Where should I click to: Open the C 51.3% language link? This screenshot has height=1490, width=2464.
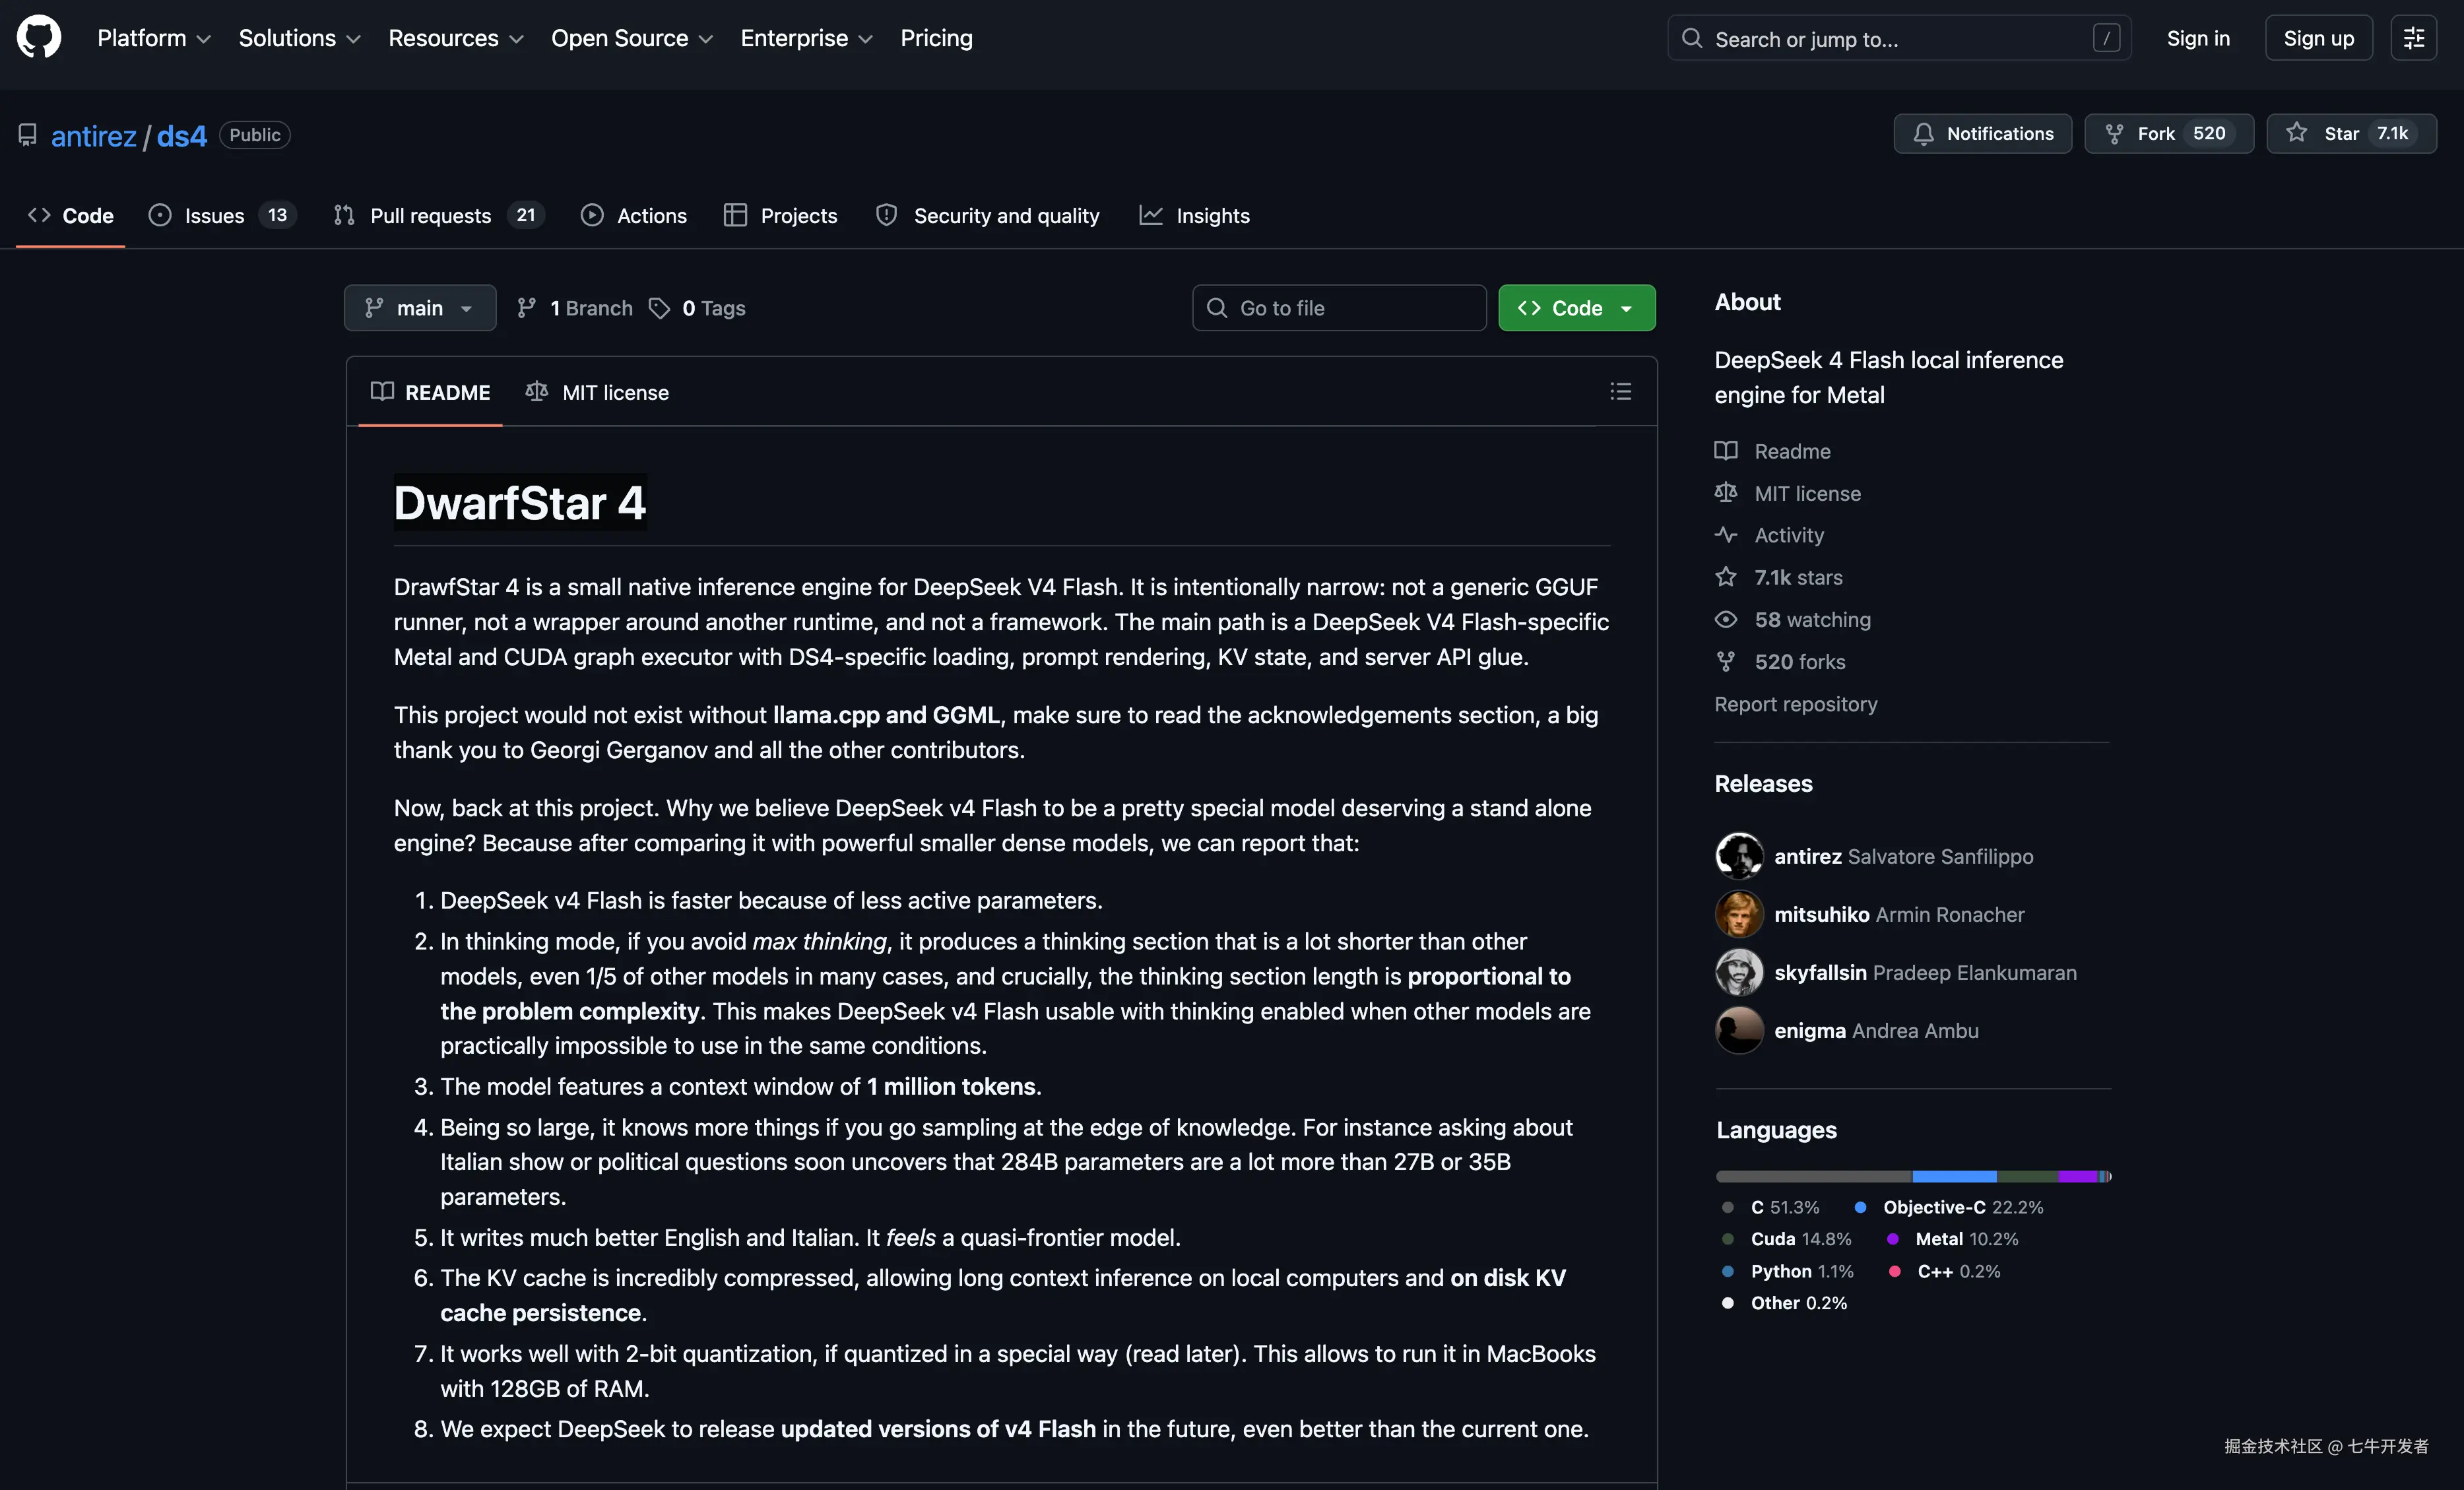[x=1770, y=1207]
